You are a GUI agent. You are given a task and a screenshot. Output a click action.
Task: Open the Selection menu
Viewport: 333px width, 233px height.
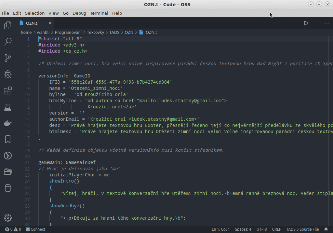pyautogui.click(x=35, y=13)
